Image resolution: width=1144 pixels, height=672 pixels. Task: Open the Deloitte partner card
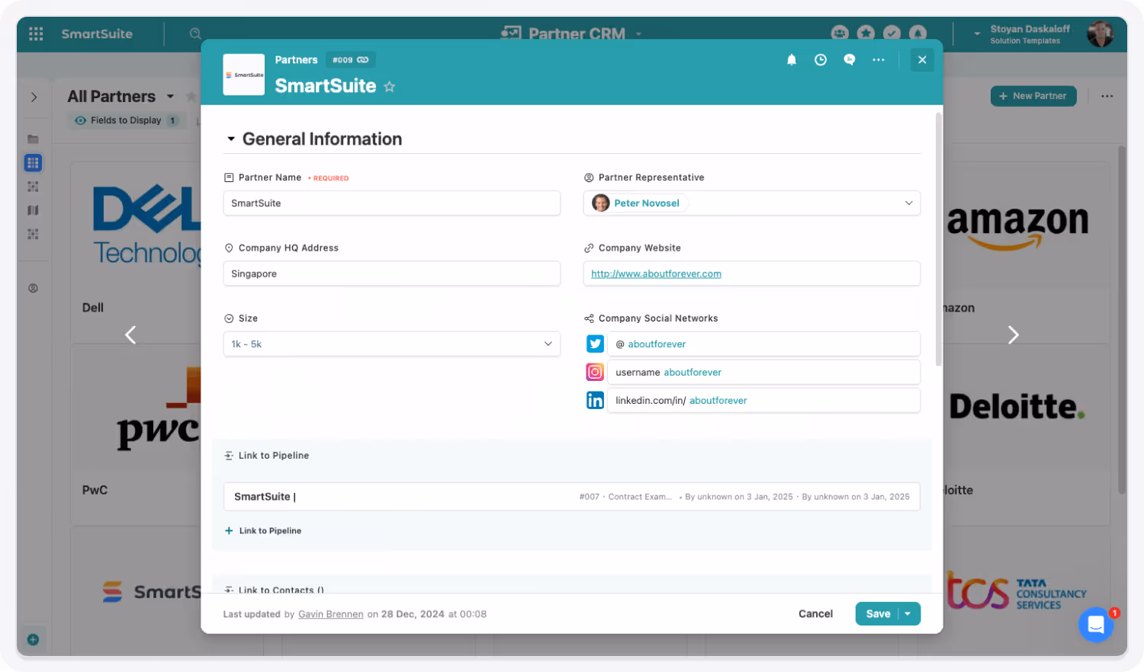click(x=1026, y=434)
